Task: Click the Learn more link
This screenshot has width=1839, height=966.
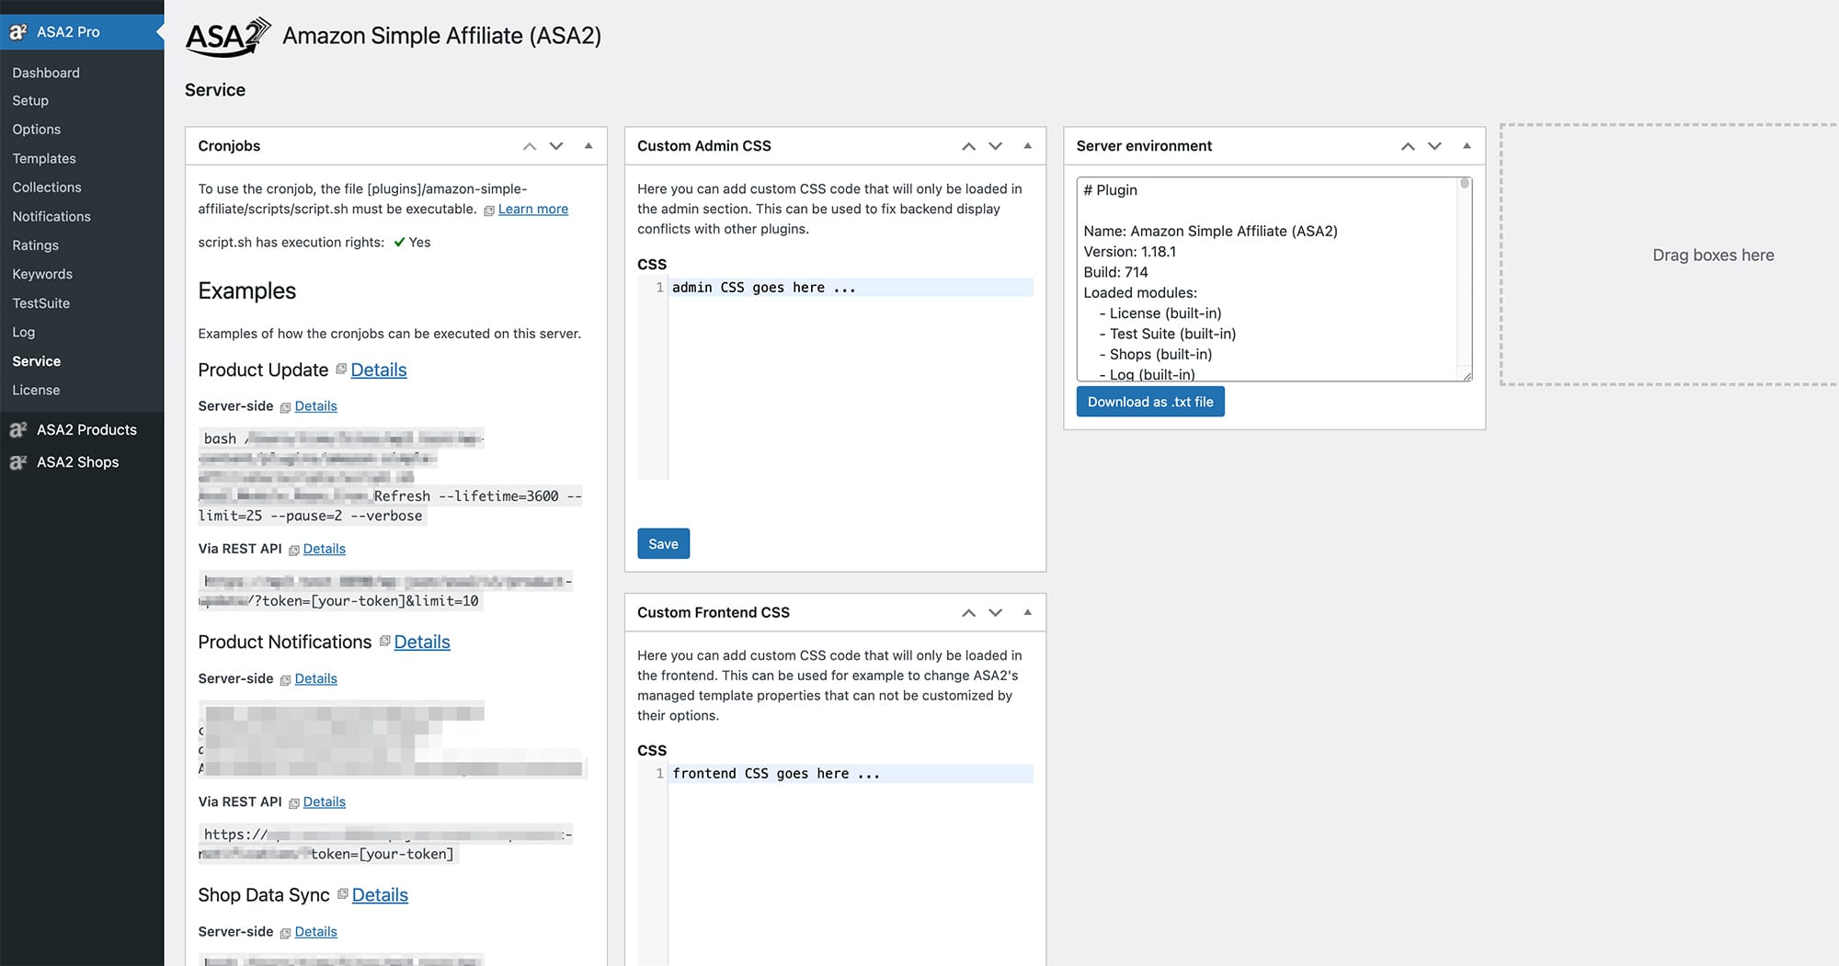Action: 533,210
